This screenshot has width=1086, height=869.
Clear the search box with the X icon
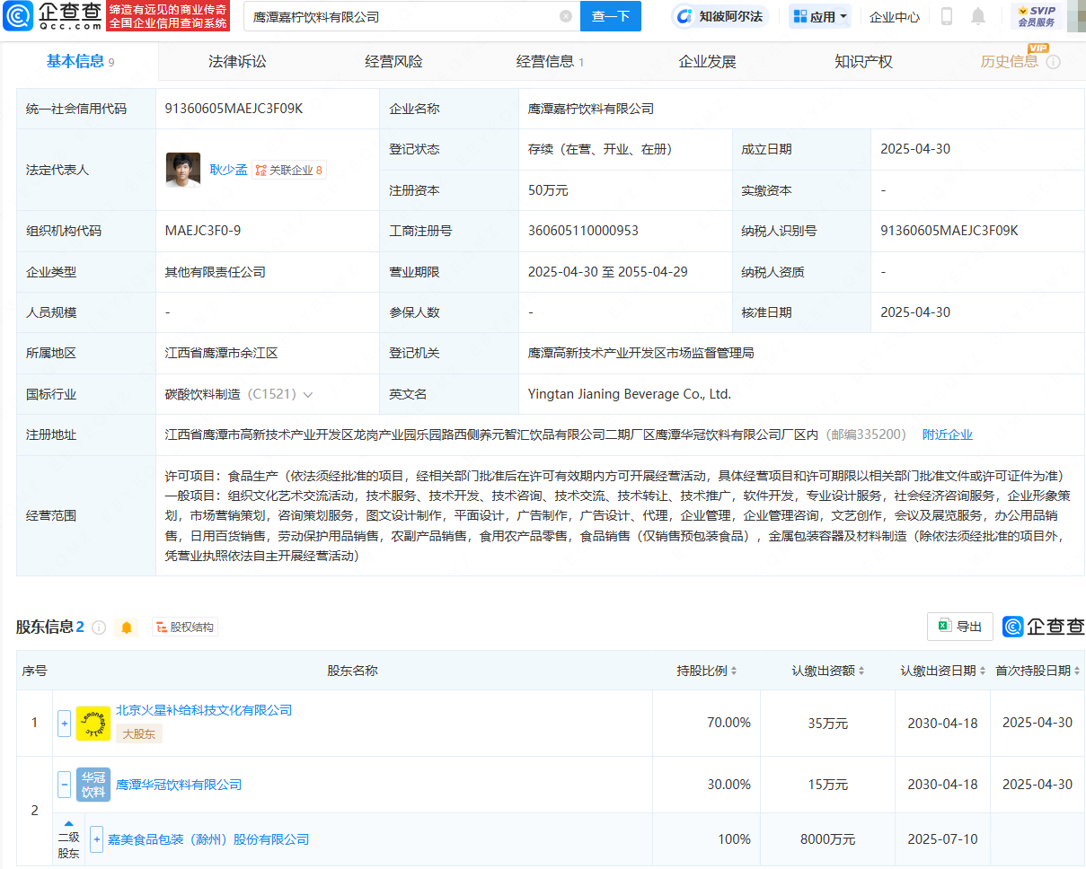565,16
